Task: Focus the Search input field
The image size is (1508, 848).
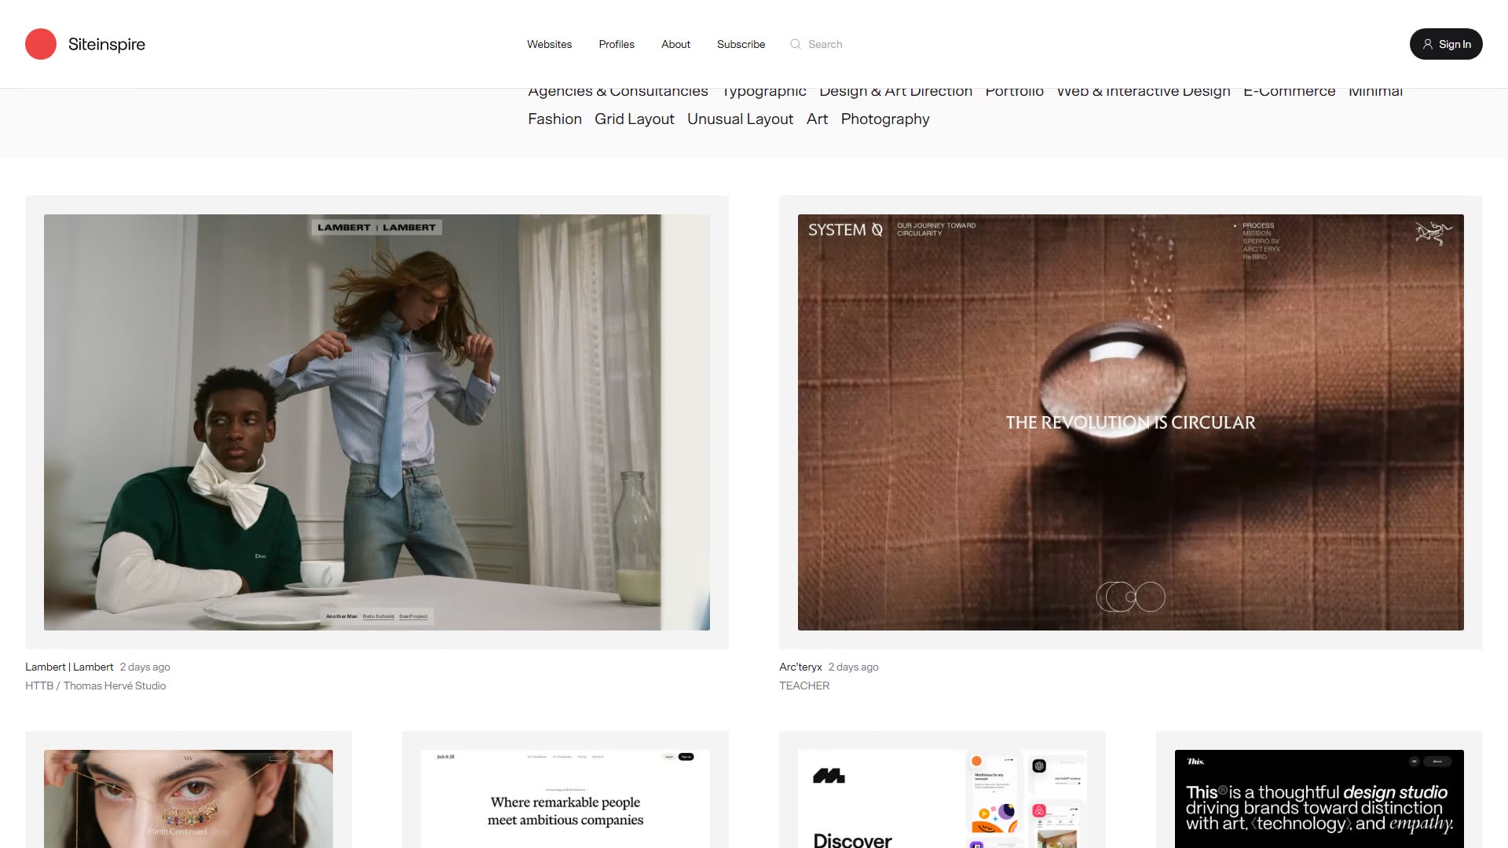Action: pyautogui.click(x=825, y=44)
